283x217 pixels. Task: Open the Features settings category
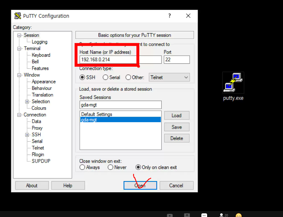point(40,68)
